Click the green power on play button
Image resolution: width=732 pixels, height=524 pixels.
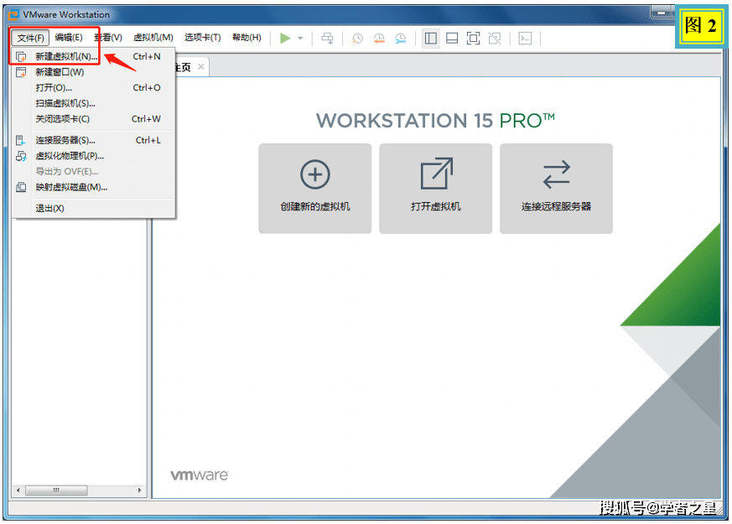coord(285,38)
